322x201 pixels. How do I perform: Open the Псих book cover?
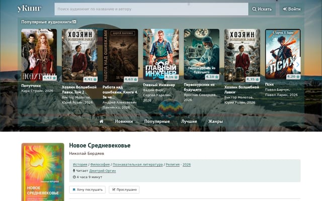tap(283, 54)
